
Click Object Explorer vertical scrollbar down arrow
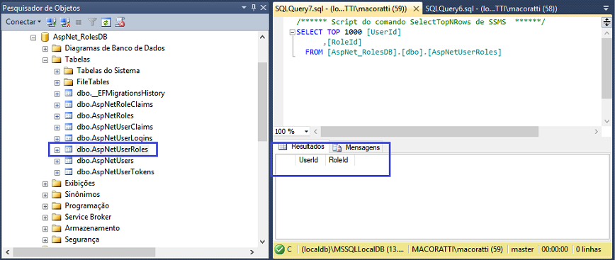click(262, 242)
